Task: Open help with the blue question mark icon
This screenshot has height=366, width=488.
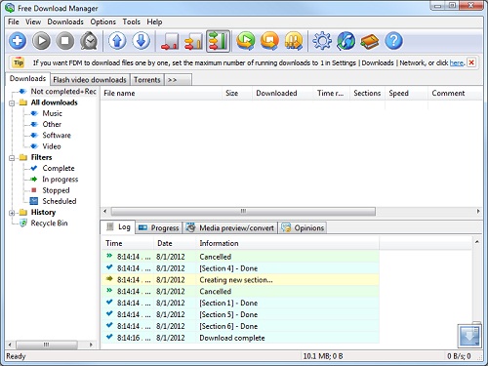Action: tap(393, 41)
